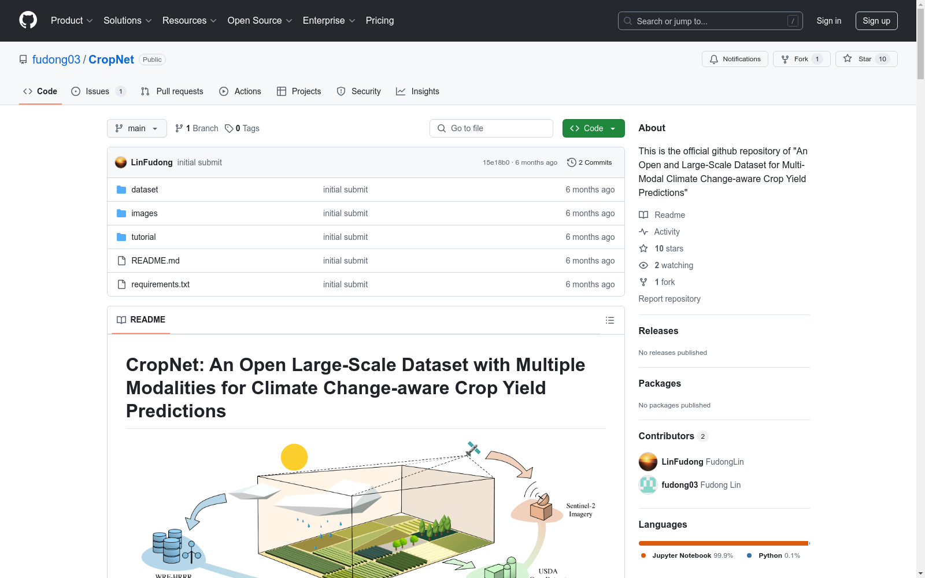Click the bell icon in Notifications
This screenshot has height=578, width=925.
pos(714,59)
